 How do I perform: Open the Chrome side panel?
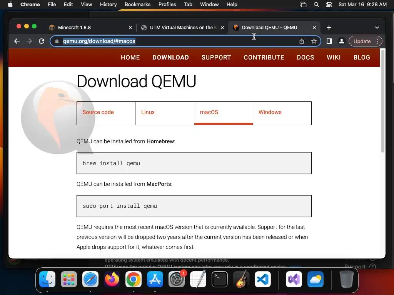[x=329, y=41]
